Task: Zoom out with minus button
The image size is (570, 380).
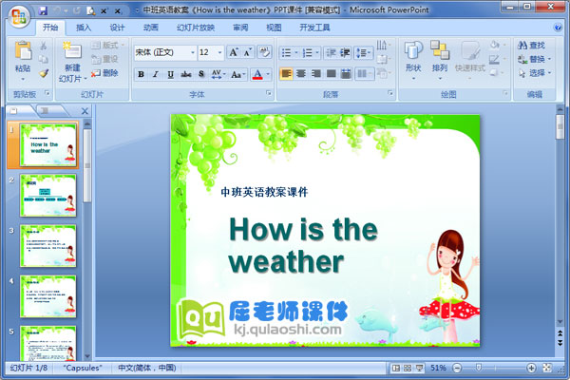Action: (x=457, y=368)
